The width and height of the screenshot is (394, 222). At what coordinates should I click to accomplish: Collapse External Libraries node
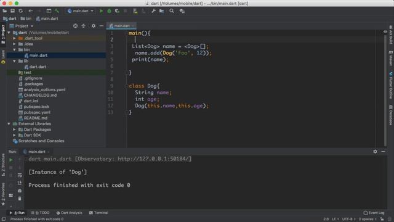tap(9, 124)
